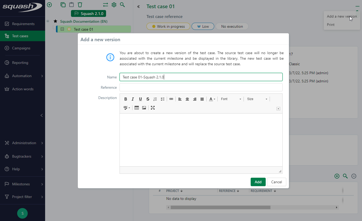Insert a table in the description editor
The height and width of the screenshot is (221, 362).
click(x=136, y=108)
